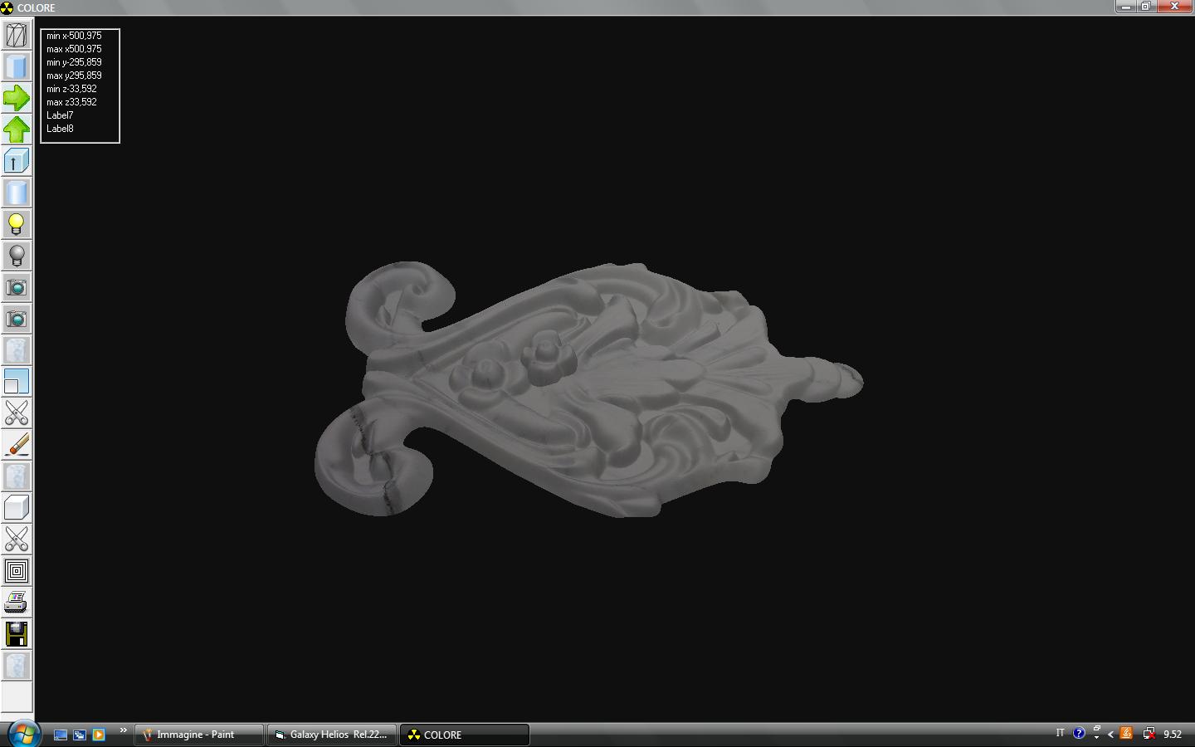Click the Show Desktop quick launch icon

61,735
